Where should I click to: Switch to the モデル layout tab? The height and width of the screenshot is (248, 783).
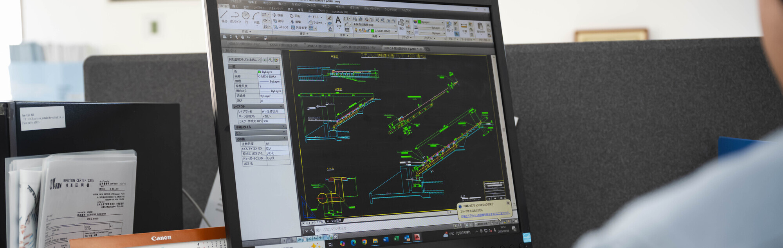click(x=320, y=221)
